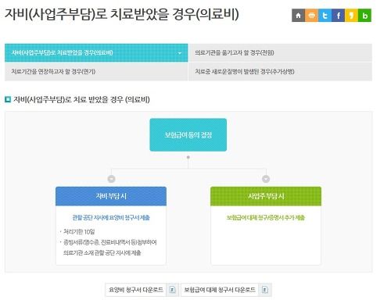Open the 치료중 새로운질병이 발생된 경우 tab

coord(280,72)
